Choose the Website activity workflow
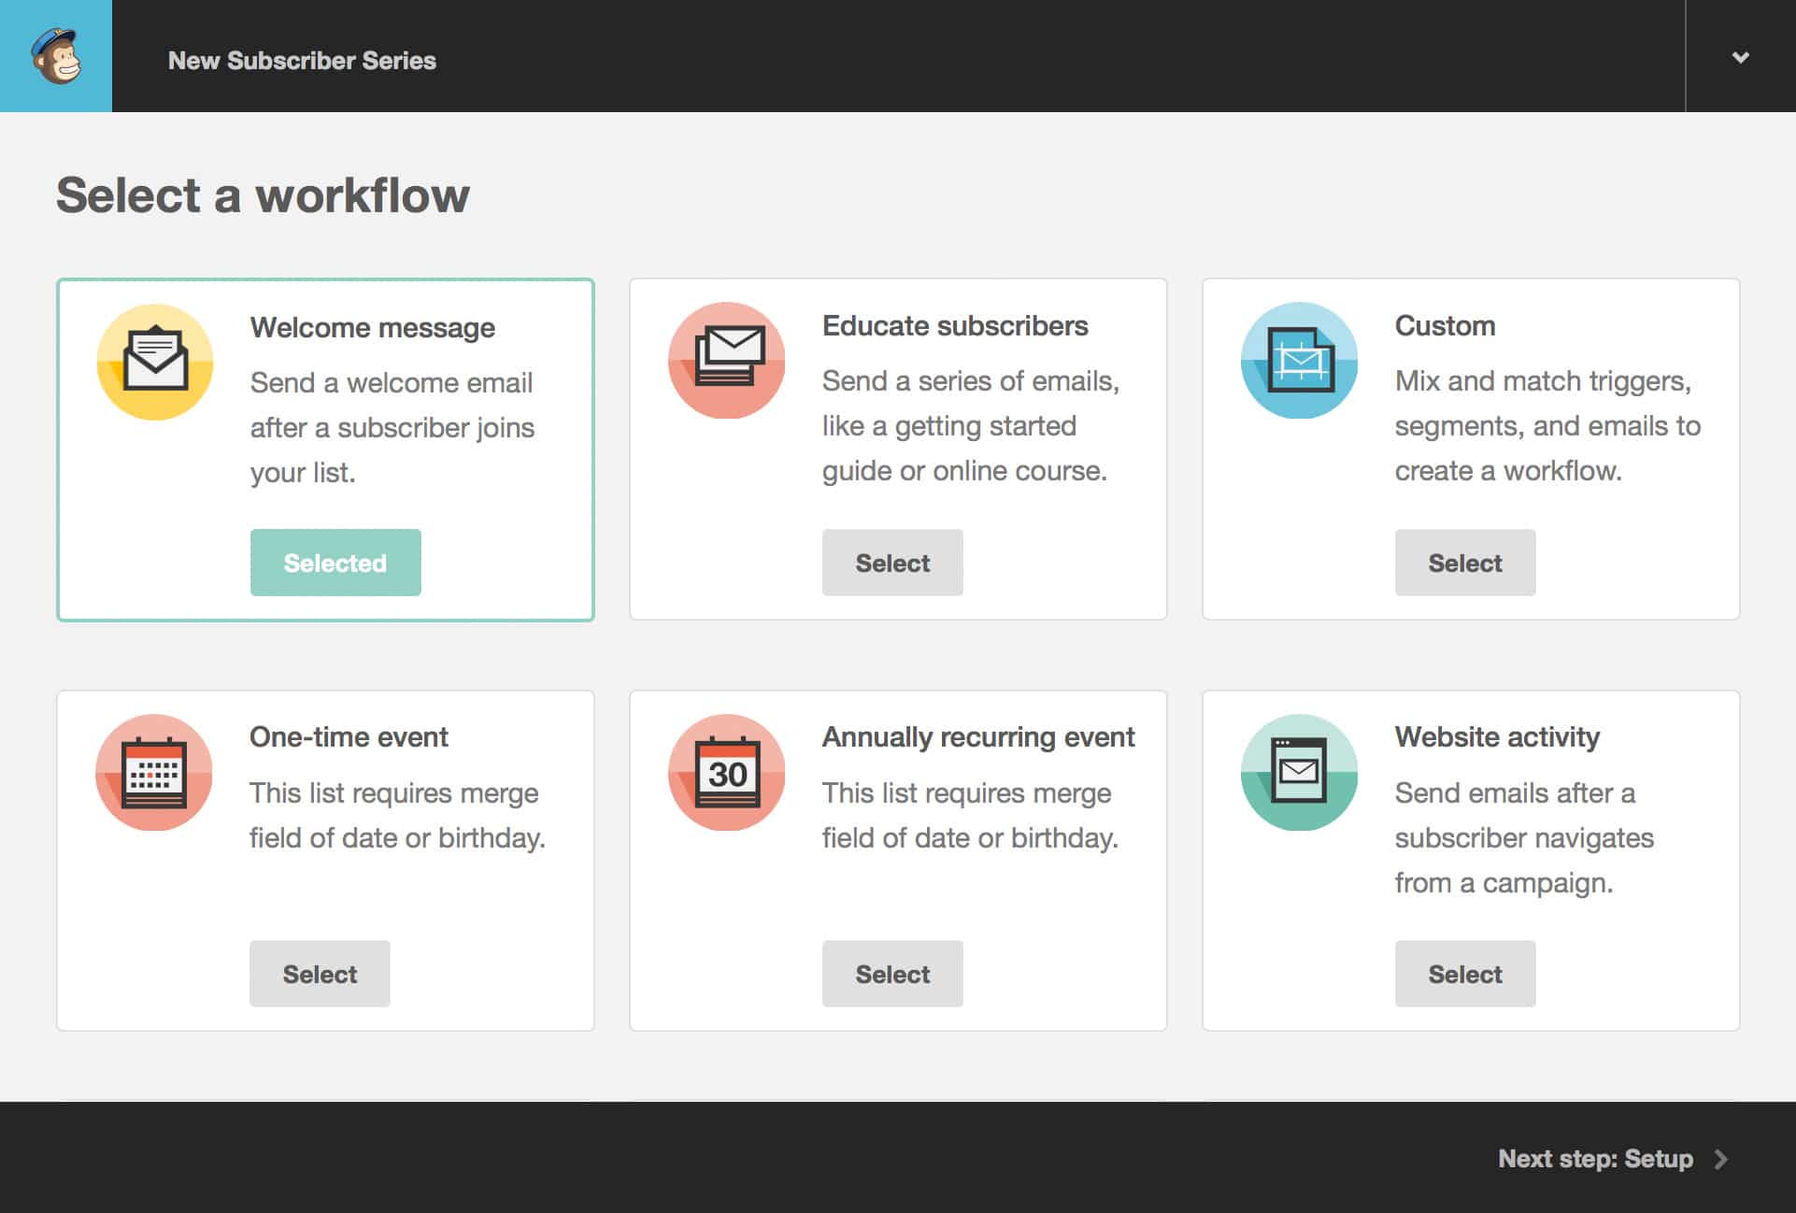Screen dimensions: 1796x1213 pyautogui.click(x=1464, y=973)
